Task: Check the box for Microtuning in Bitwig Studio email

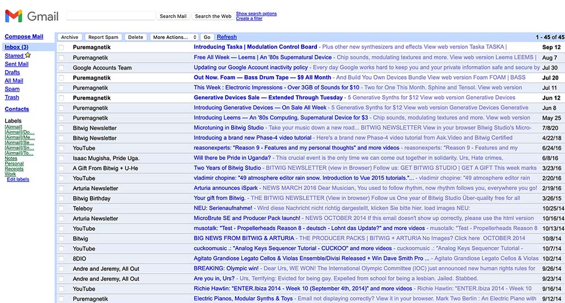Action: (61, 128)
